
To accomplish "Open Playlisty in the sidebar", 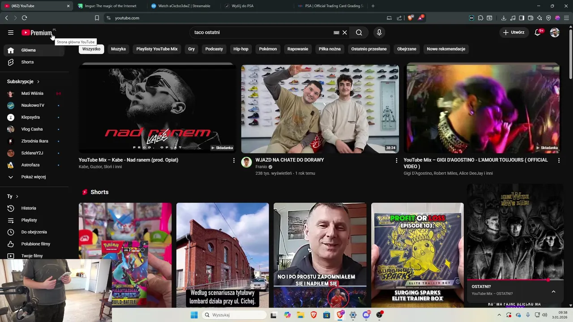I will point(34,220).
